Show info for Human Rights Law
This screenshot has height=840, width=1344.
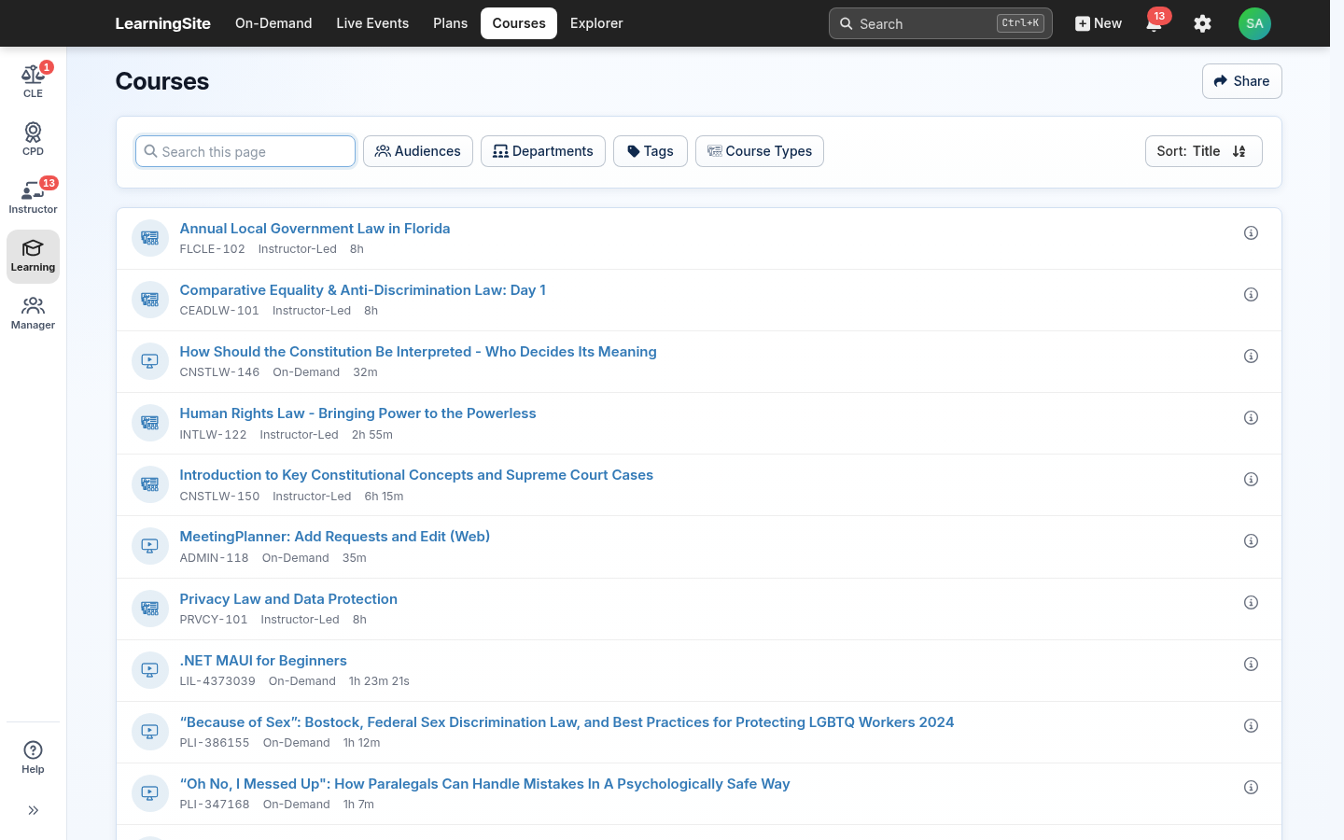1251,418
